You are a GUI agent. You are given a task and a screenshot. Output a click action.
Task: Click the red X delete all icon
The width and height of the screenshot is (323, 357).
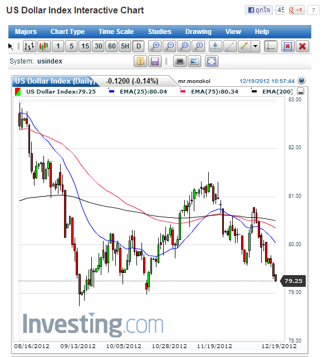(302, 46)
